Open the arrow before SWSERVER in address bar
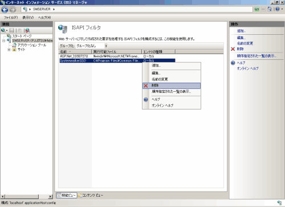Image resolution: width=285 pixels, height=207 pixels. pyautogui.click(x=30, y=9)
